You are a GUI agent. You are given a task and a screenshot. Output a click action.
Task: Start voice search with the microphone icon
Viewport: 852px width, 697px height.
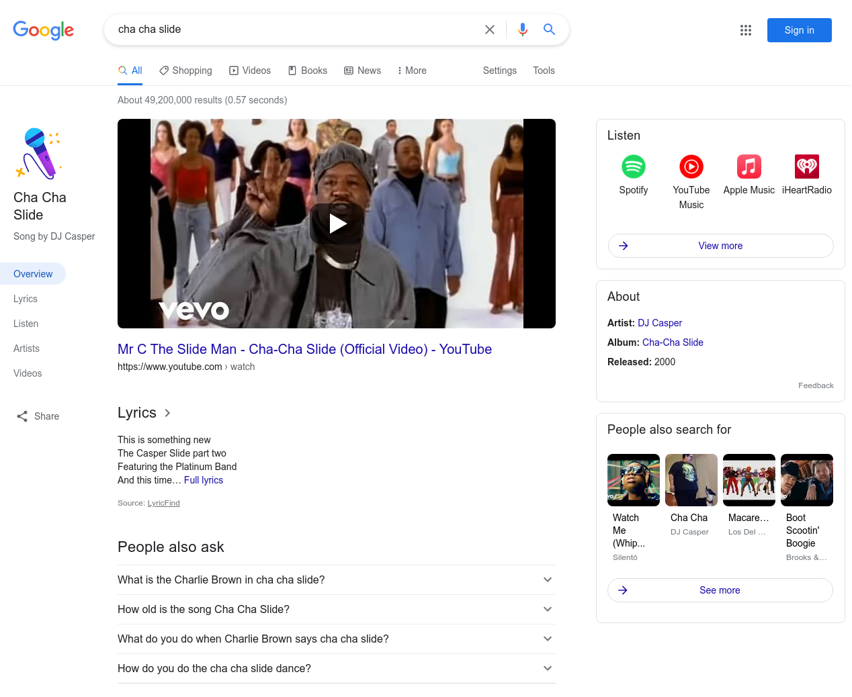523,30
